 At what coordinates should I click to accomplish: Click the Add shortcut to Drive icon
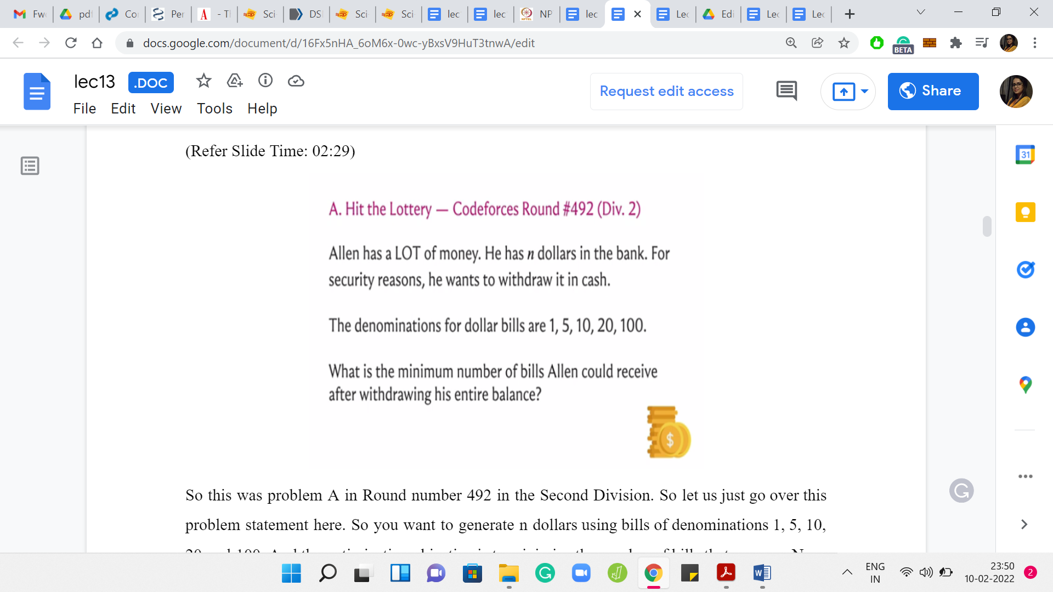pos(235,81)
